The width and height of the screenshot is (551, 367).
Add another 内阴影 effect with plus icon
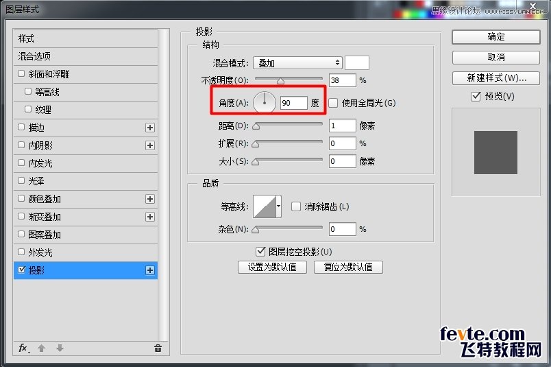click(150, 145)
